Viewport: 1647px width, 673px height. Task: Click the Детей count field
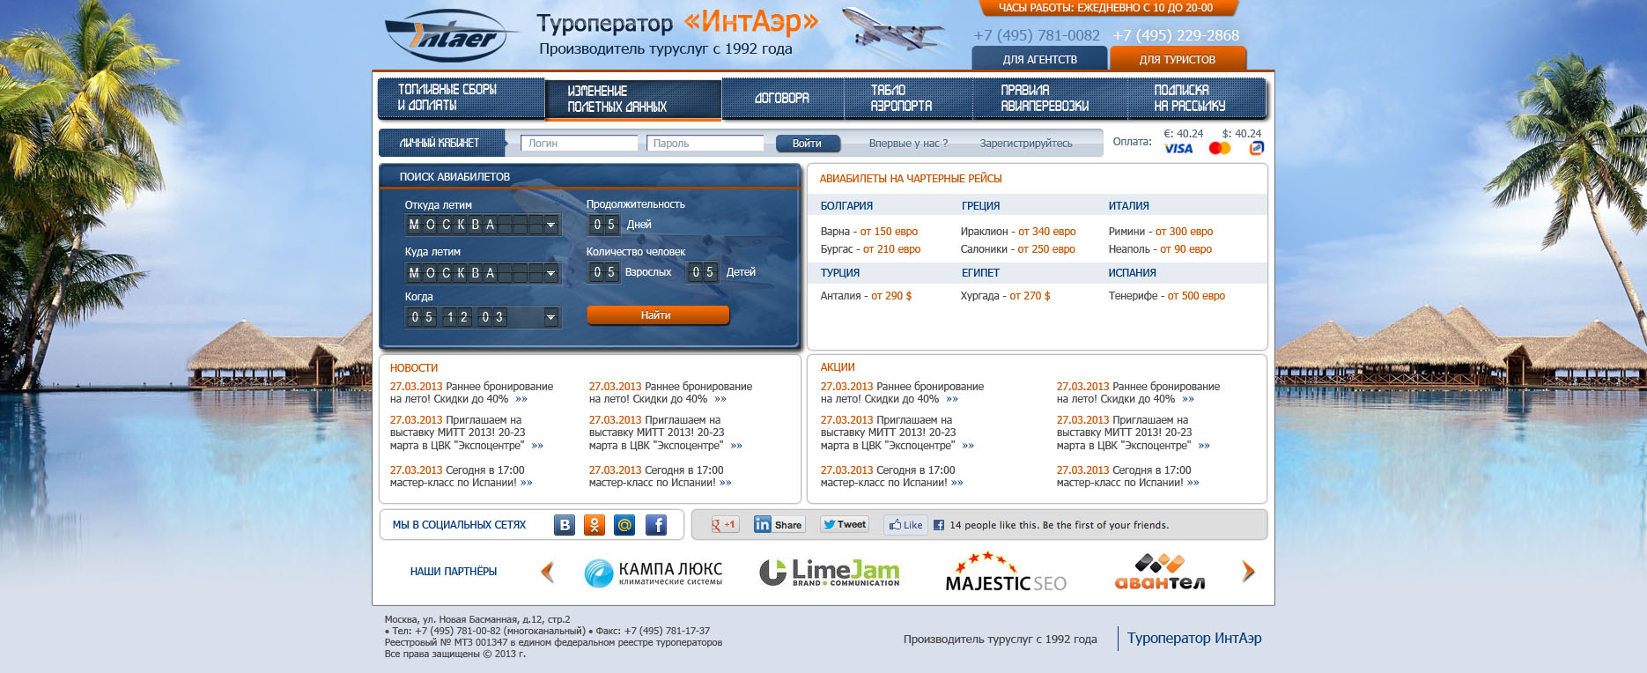click(703, 272)
